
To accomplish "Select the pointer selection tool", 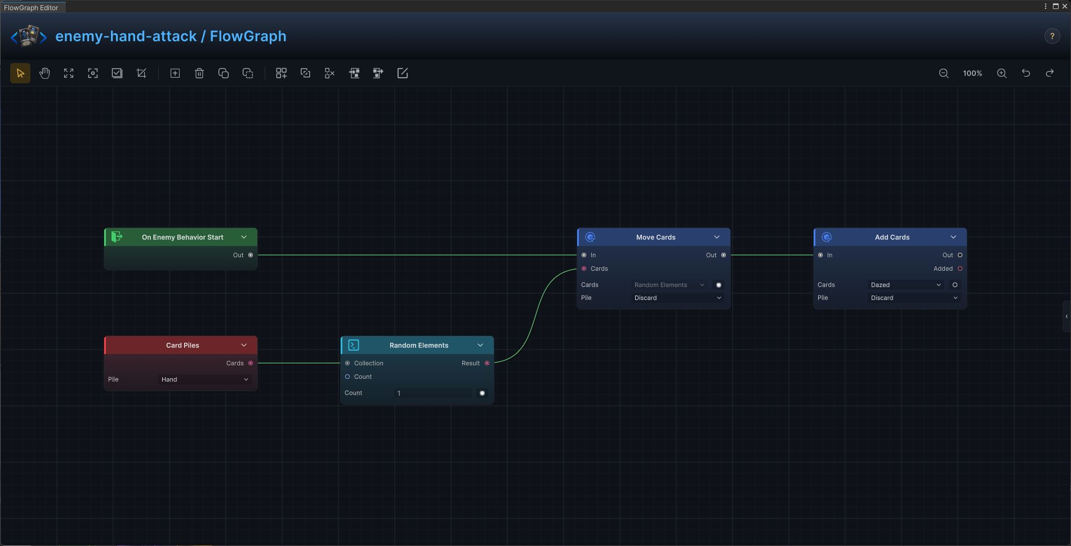I will coord(20,73).
